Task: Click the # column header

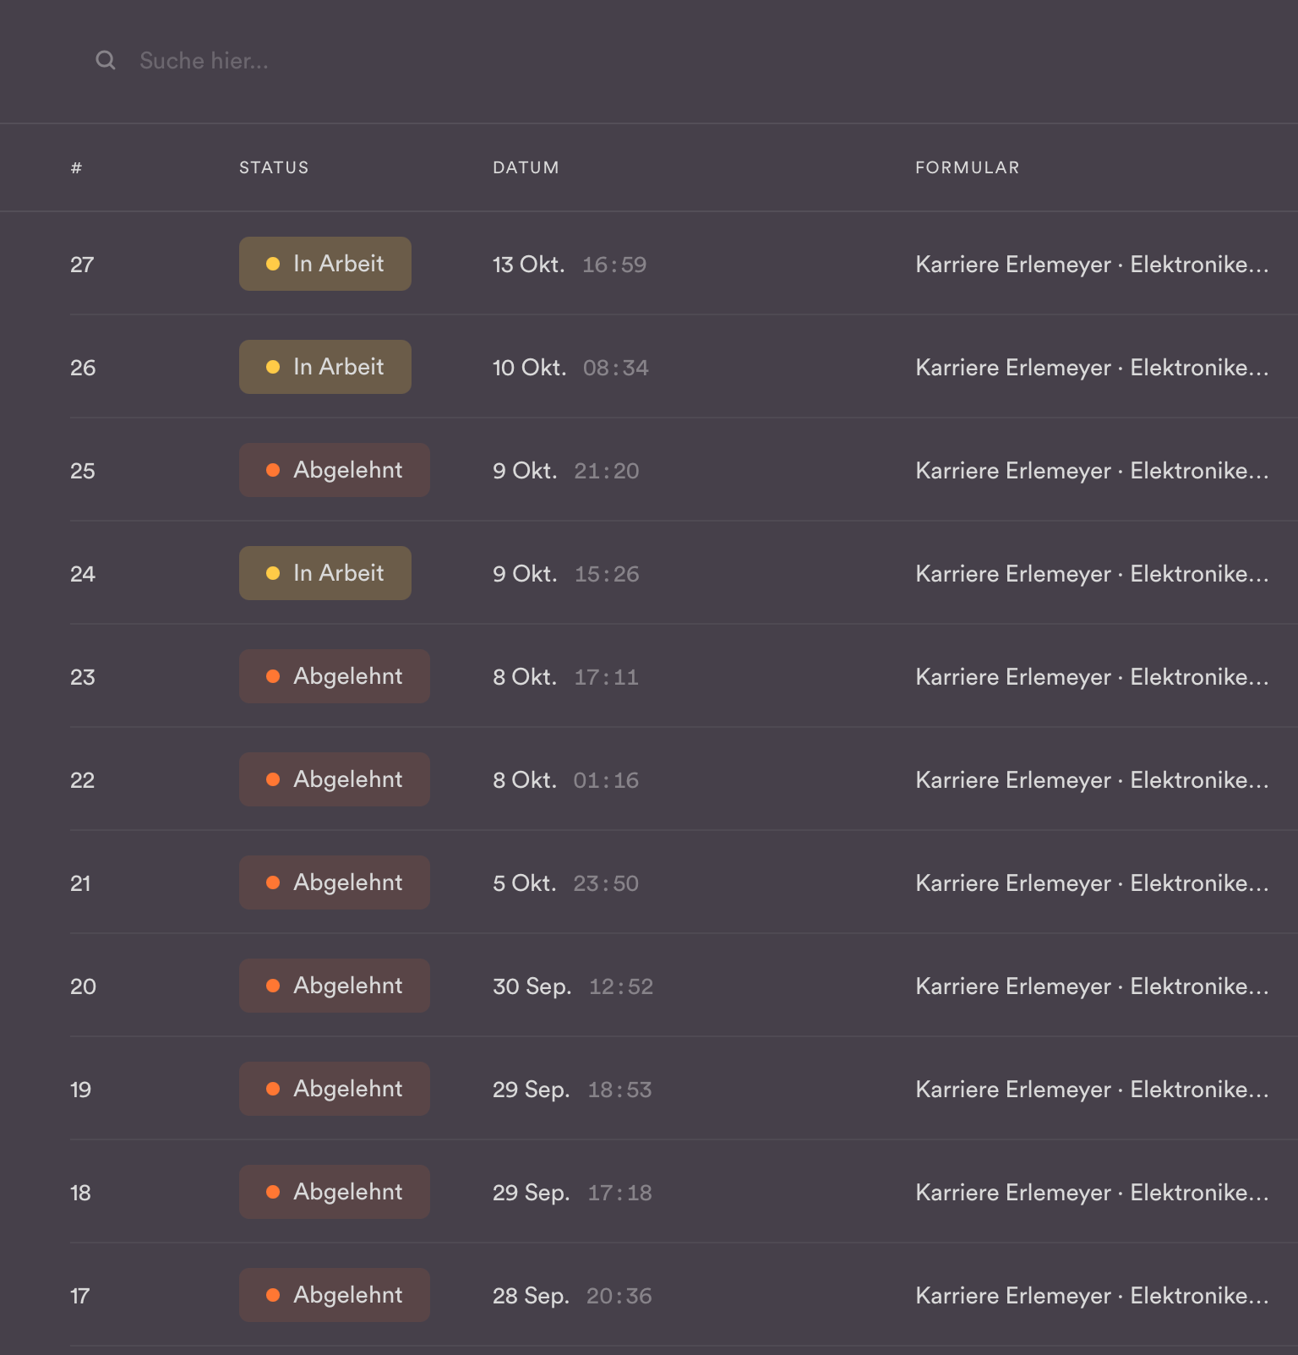Action: pyautogui.click(x=76, y=167)
